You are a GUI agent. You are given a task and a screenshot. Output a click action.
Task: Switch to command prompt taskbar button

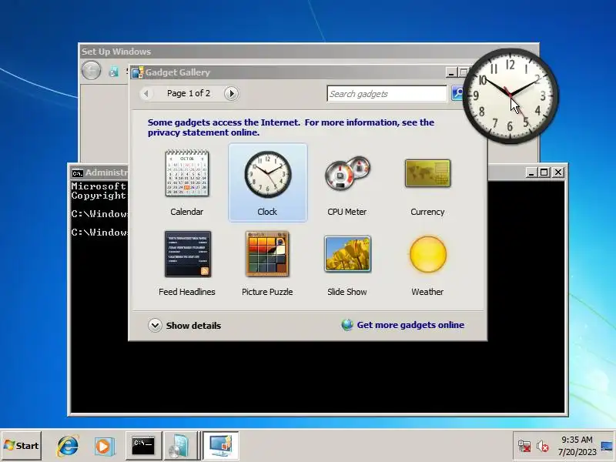[143, 446]
